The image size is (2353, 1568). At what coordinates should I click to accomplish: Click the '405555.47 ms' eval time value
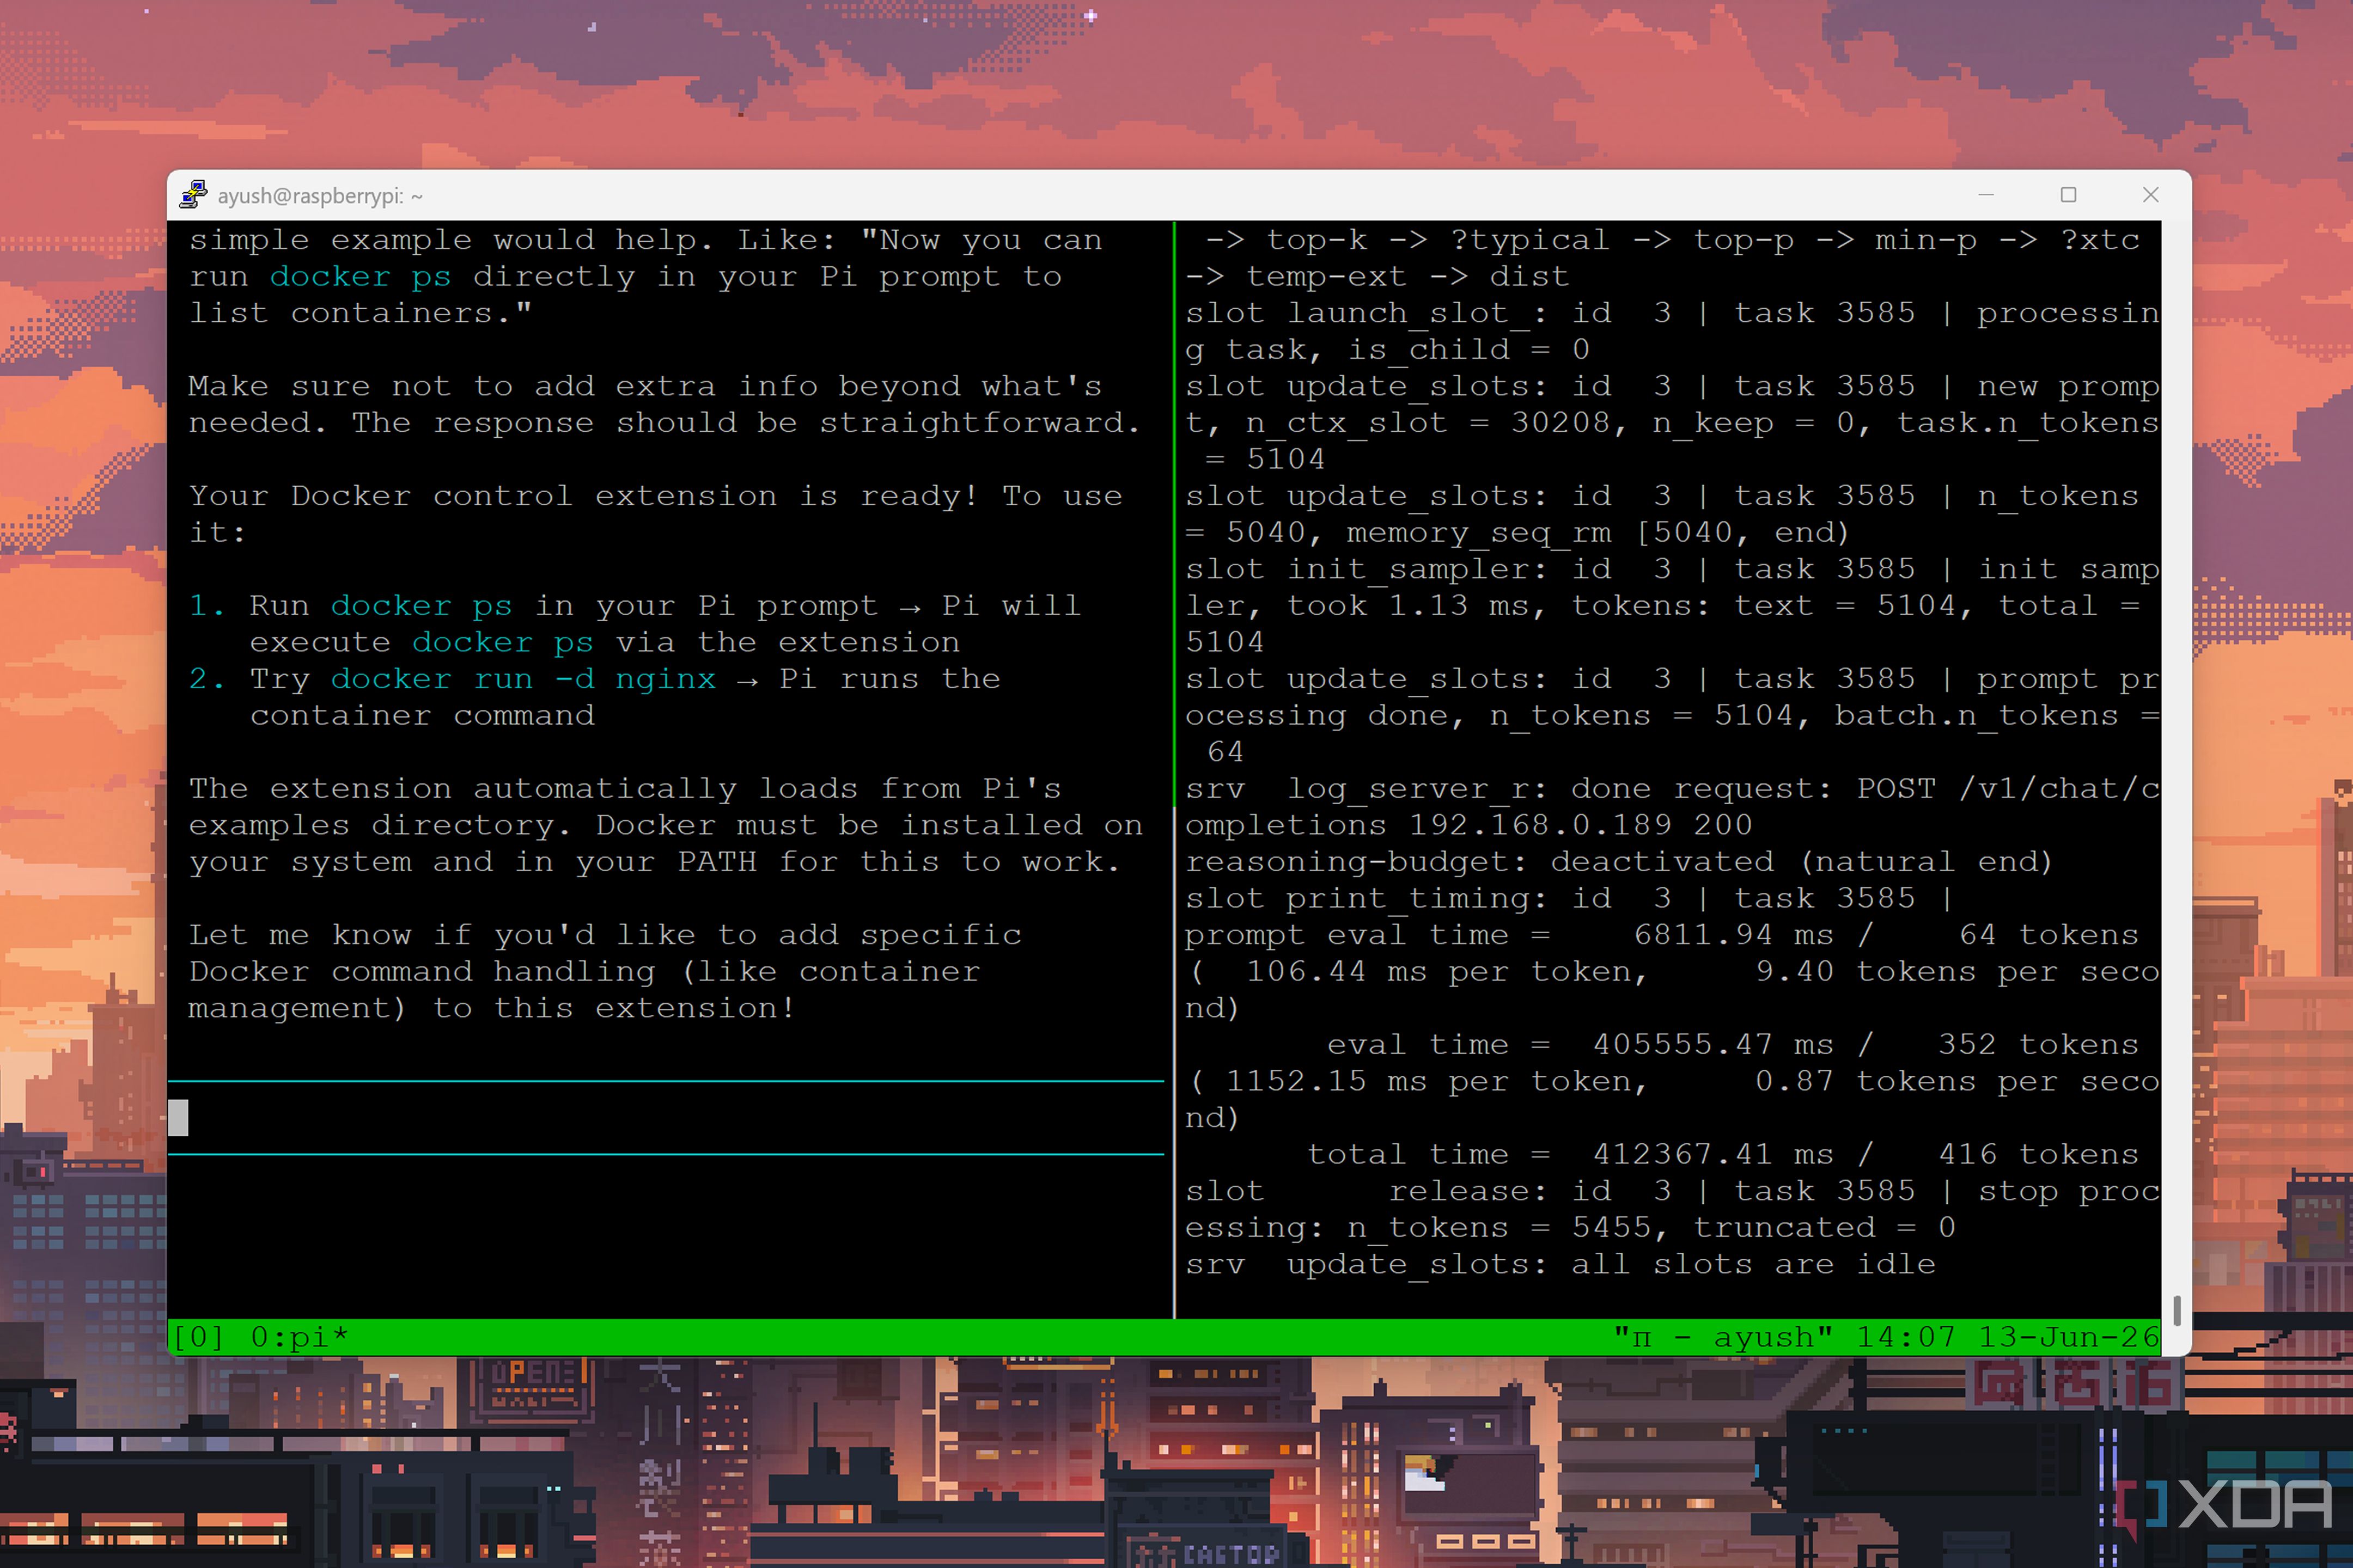coord(1712,1045)
